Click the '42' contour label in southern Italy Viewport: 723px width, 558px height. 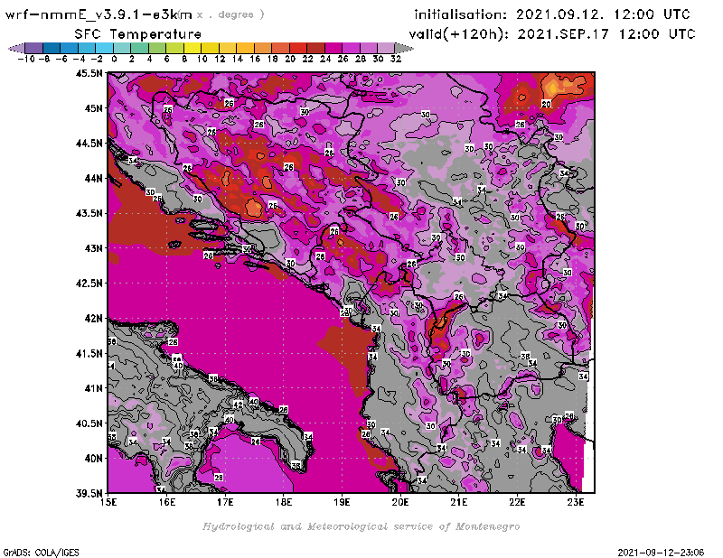pos(238,405)
